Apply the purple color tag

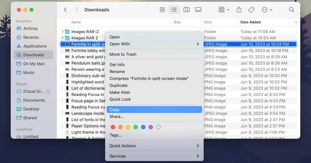(x=151, y=127)
